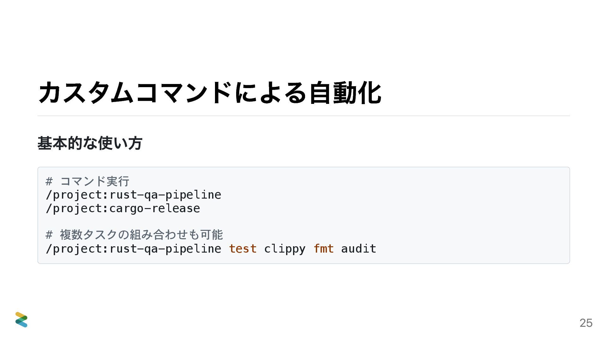Click the highlighted word fmt in code

pyautogui.click(x=323, y=248)
